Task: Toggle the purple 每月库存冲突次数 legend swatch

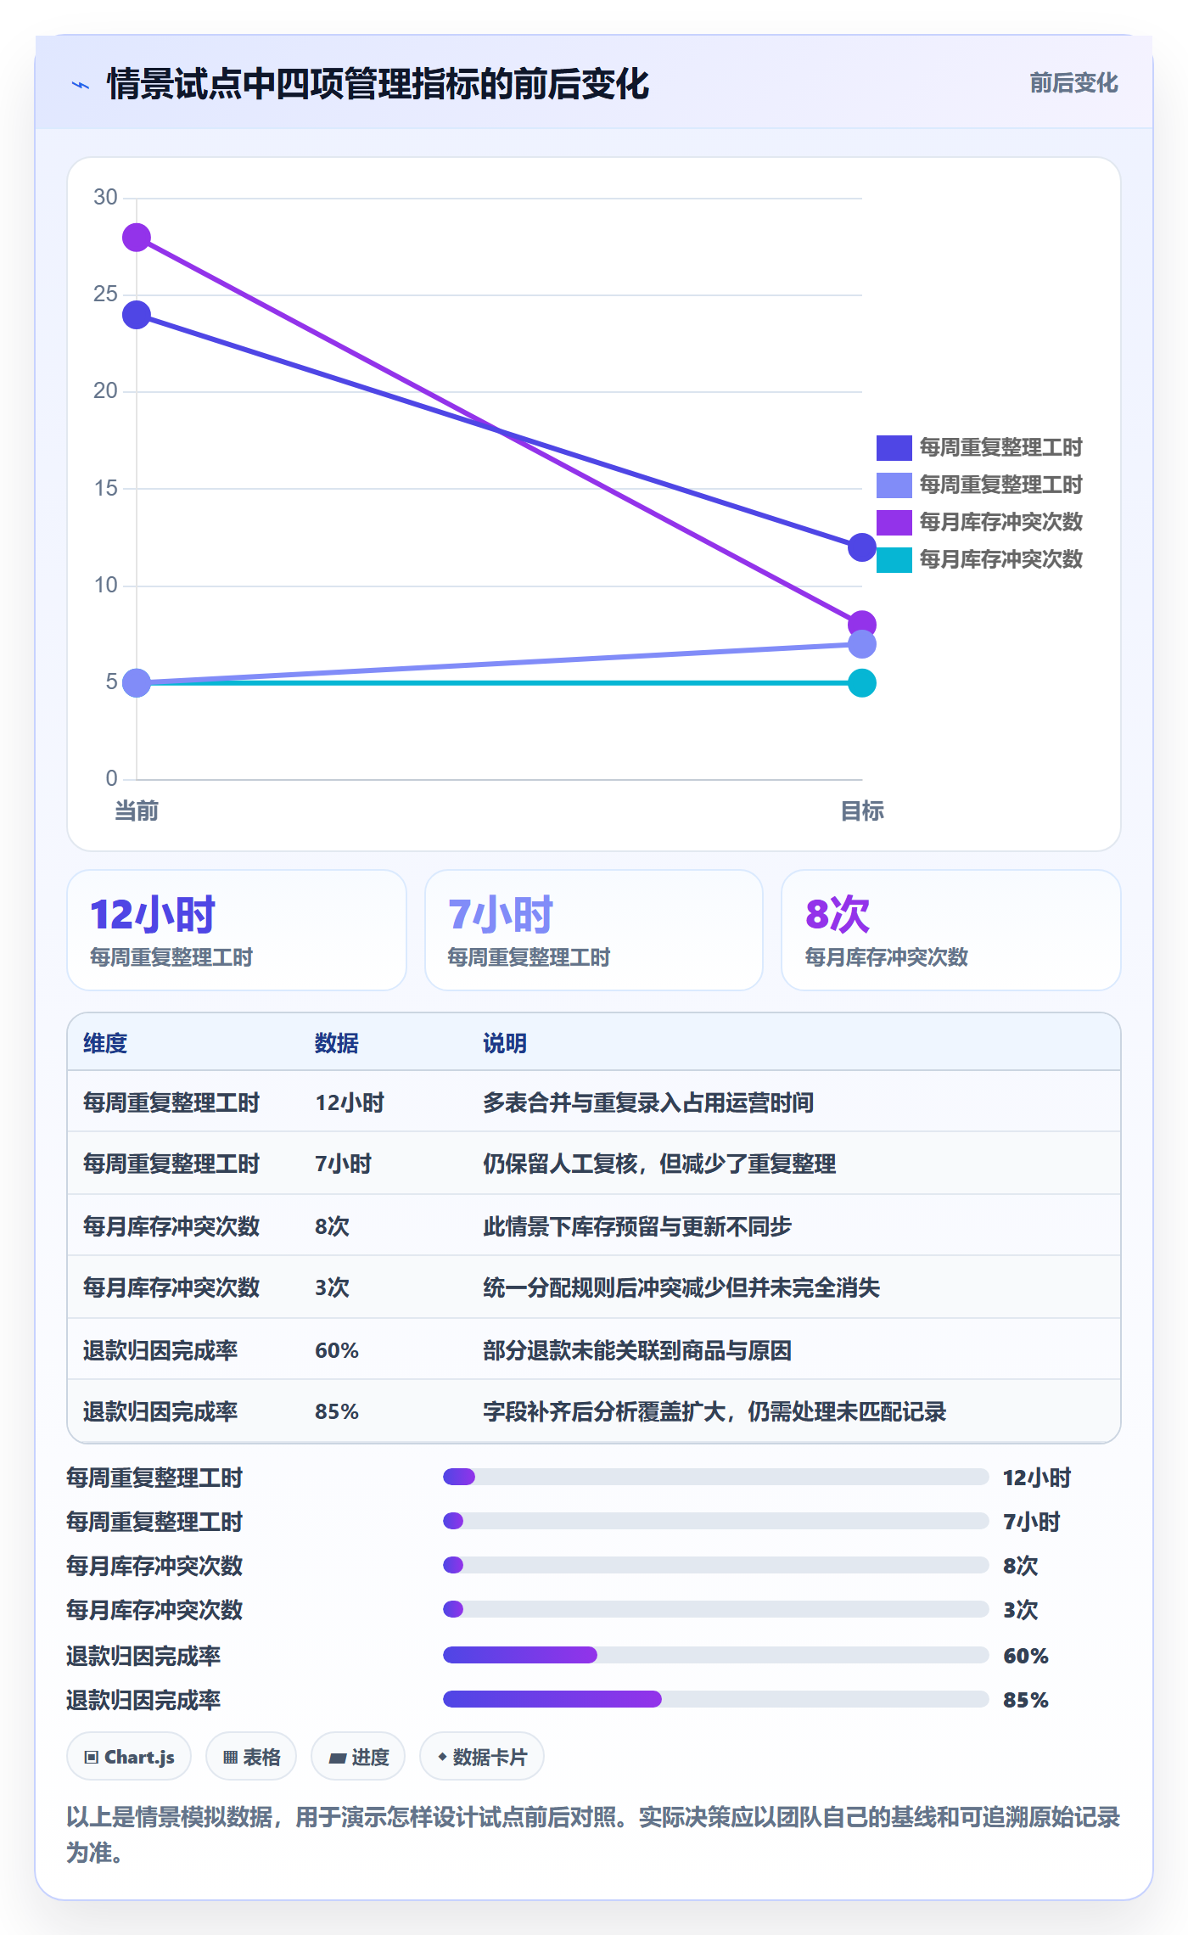Action: pyautogui.click(x=894, y=522)
